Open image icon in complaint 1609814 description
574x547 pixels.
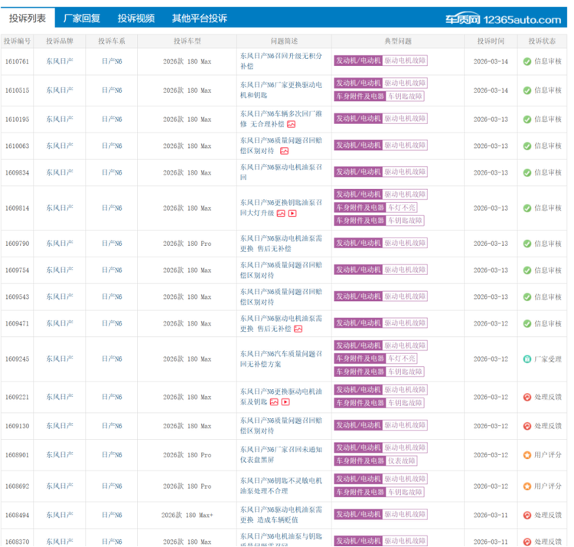click(x=281, y=213)
